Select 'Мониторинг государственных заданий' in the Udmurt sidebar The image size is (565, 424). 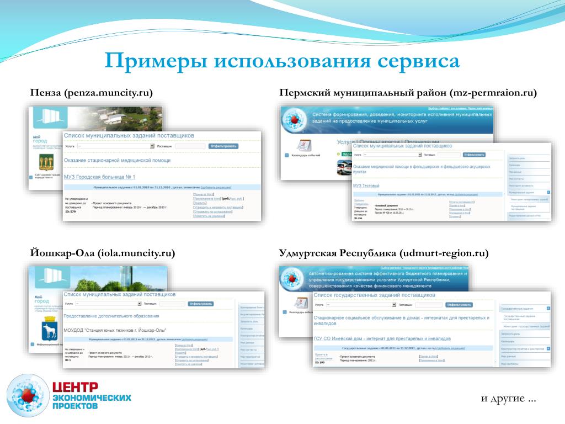(525, 326)
